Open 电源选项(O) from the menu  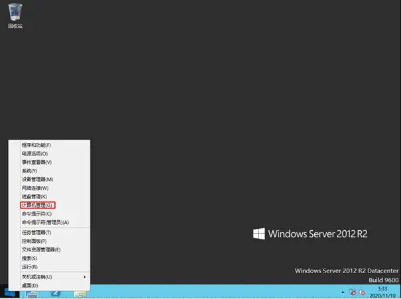49,153
